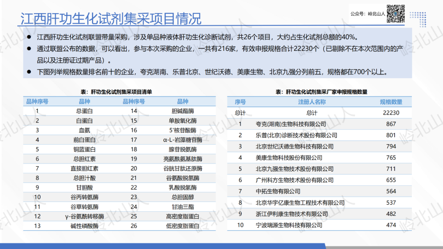The height and width of the screenshot is (249, 443).
Task: Select the 总蛋白 cell in row 1
Action: coord(84,111)
